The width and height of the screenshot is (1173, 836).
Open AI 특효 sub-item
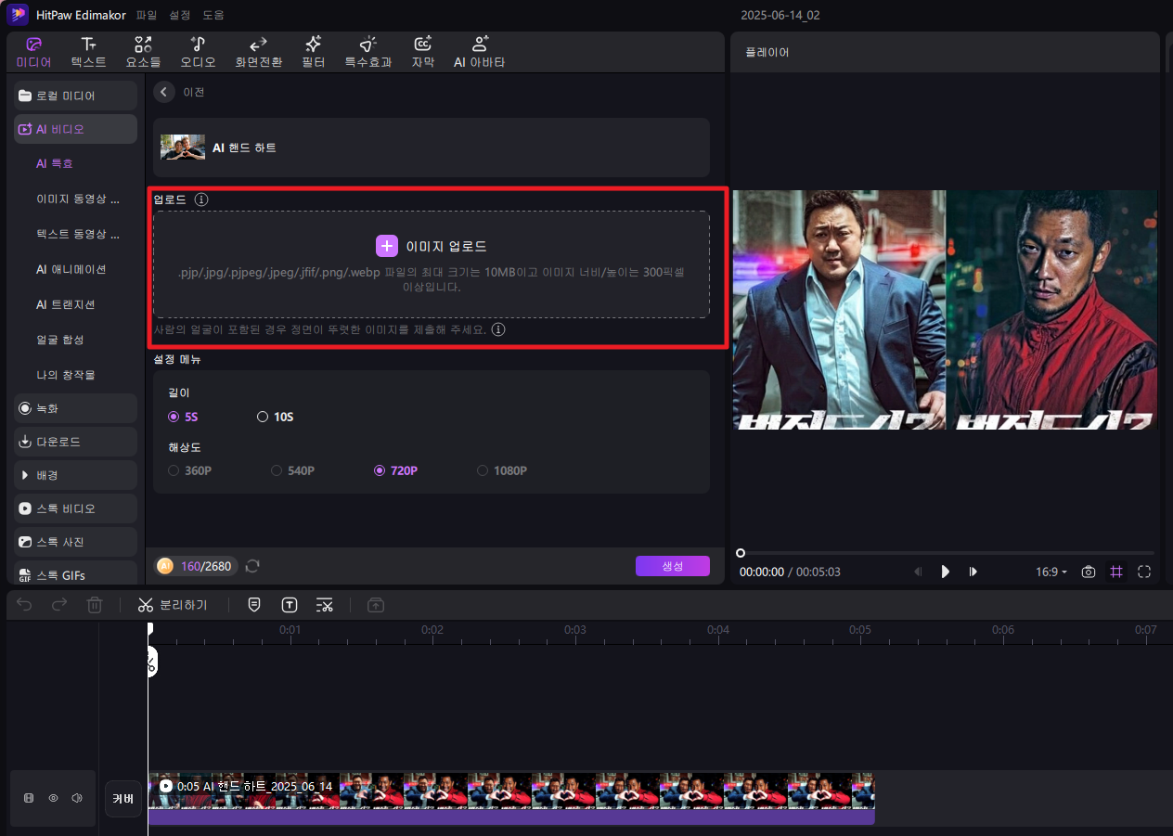[55, 163]
